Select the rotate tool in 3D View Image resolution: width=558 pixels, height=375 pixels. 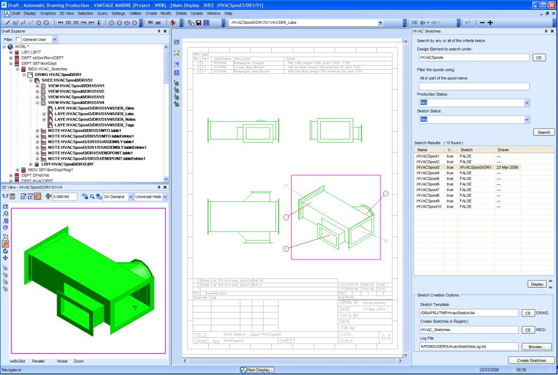(5, 251)
